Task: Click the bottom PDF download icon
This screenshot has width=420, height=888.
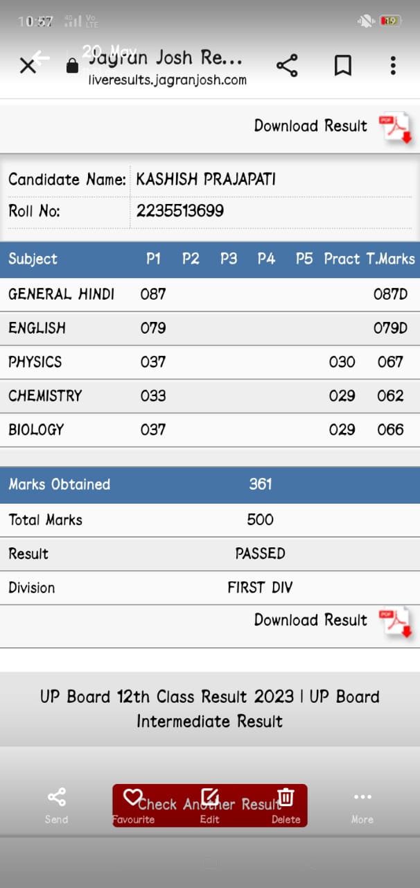Action: coord(395,623)
